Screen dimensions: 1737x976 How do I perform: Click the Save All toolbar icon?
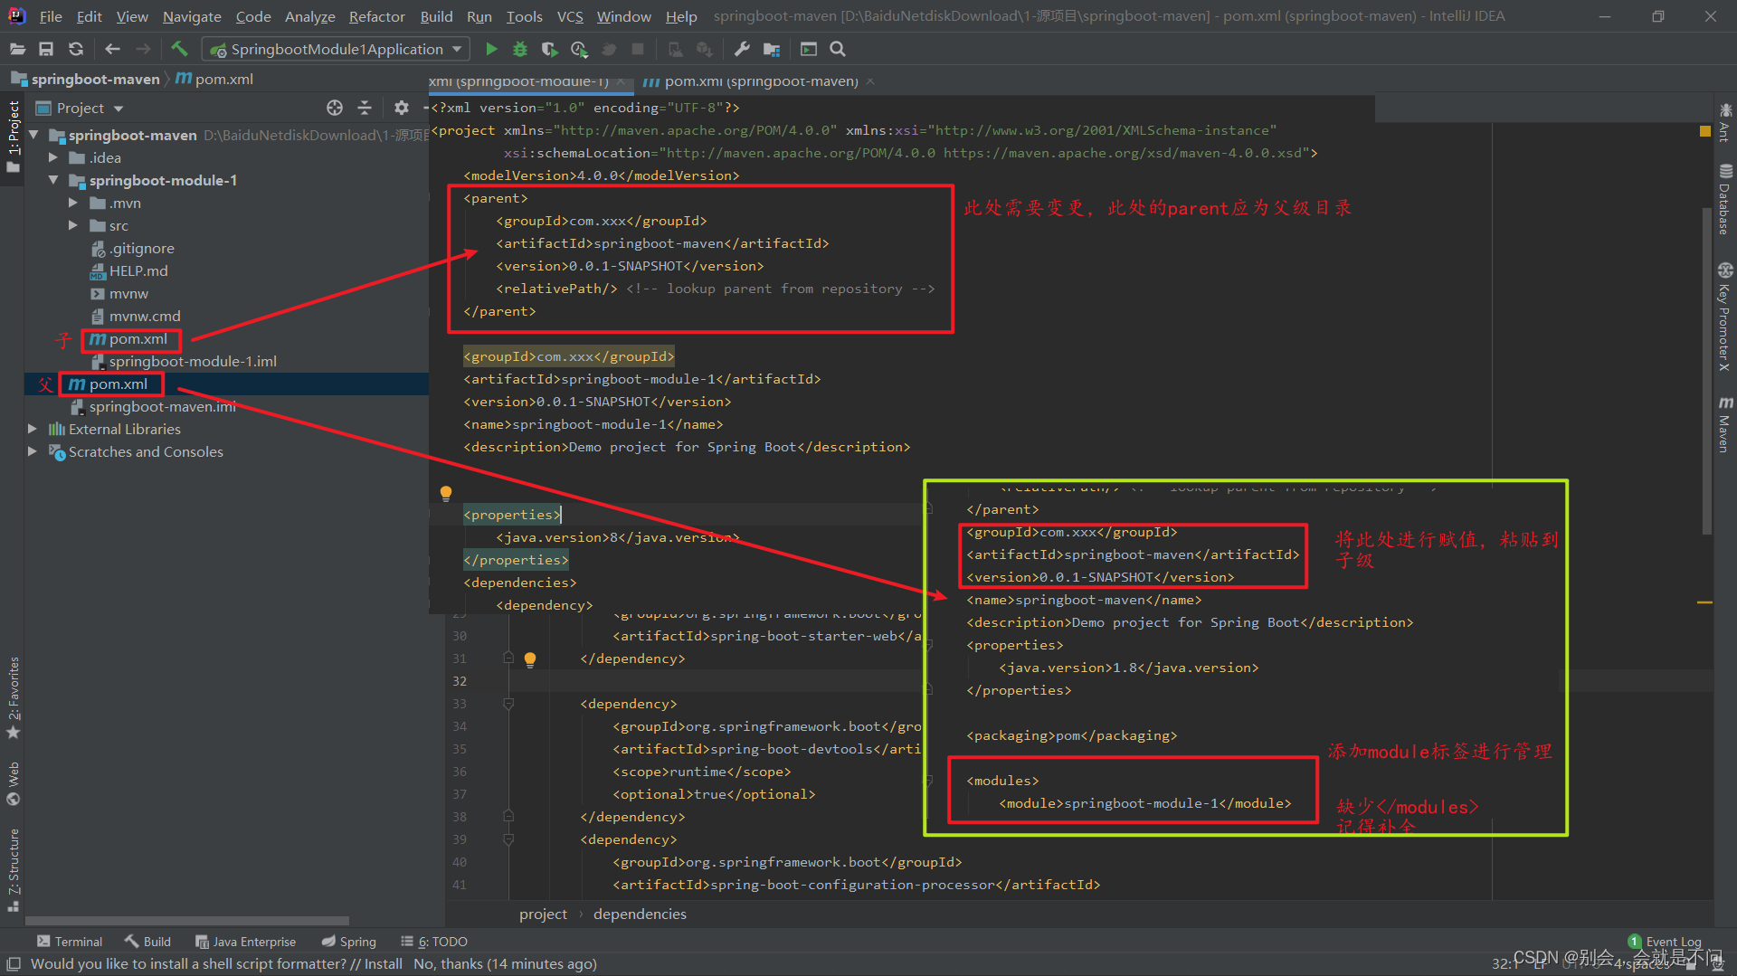(46, 49)
